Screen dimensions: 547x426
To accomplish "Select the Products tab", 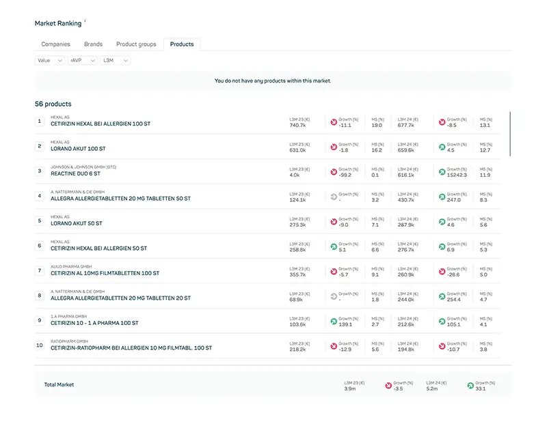I will coord(182,44).
